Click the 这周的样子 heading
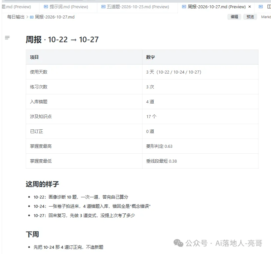This screenshot has height=254, width=271. (x=42, y=184)
